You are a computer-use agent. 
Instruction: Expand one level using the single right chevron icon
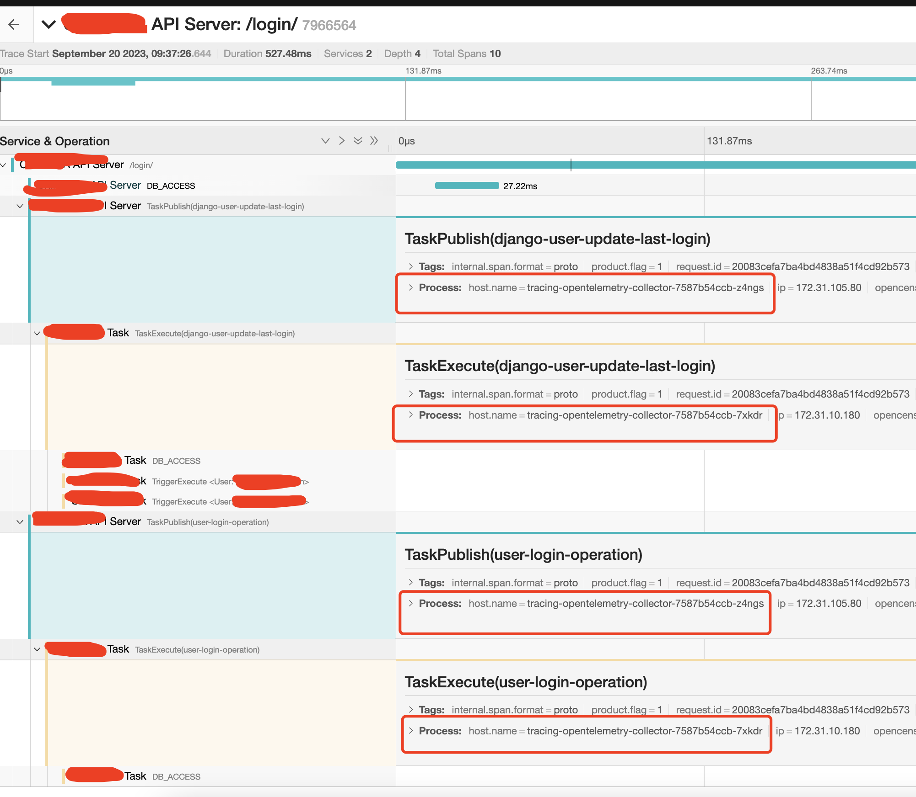pyautogui.click(x=342, y=141)
